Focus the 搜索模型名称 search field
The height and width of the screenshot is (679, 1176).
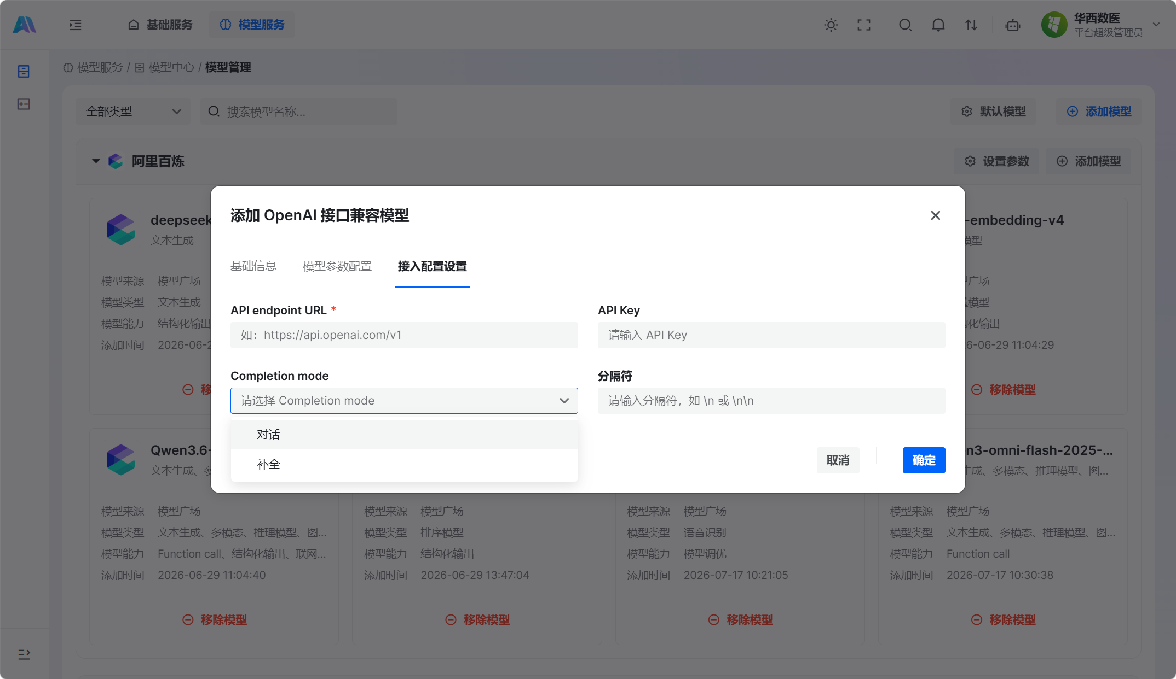pos(299,112)
